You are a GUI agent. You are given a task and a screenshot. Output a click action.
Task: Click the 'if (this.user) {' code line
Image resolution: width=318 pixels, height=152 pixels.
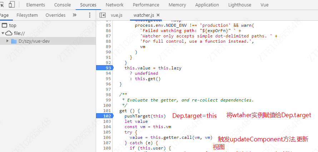(150, 148)
